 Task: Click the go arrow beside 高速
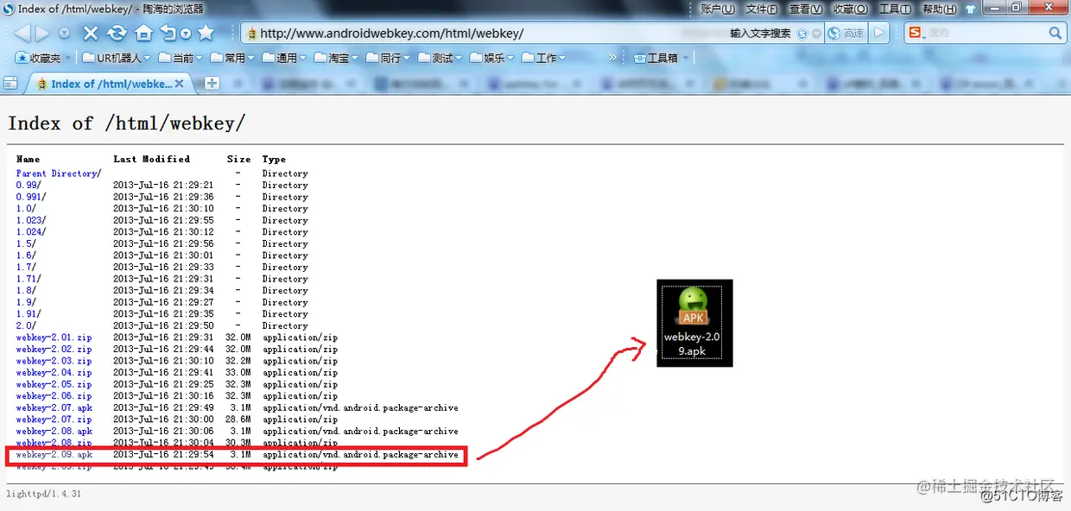[x=879, y=34]
